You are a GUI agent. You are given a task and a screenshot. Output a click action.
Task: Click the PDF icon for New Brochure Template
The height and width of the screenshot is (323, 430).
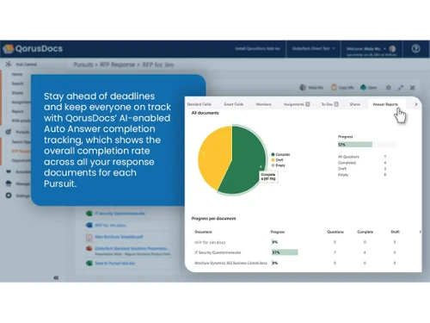[89, 237]
